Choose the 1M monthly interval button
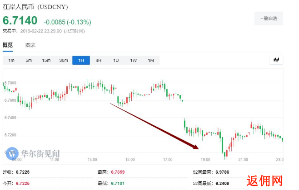This screenshot has width=299, height=190. tap(150, 60)
